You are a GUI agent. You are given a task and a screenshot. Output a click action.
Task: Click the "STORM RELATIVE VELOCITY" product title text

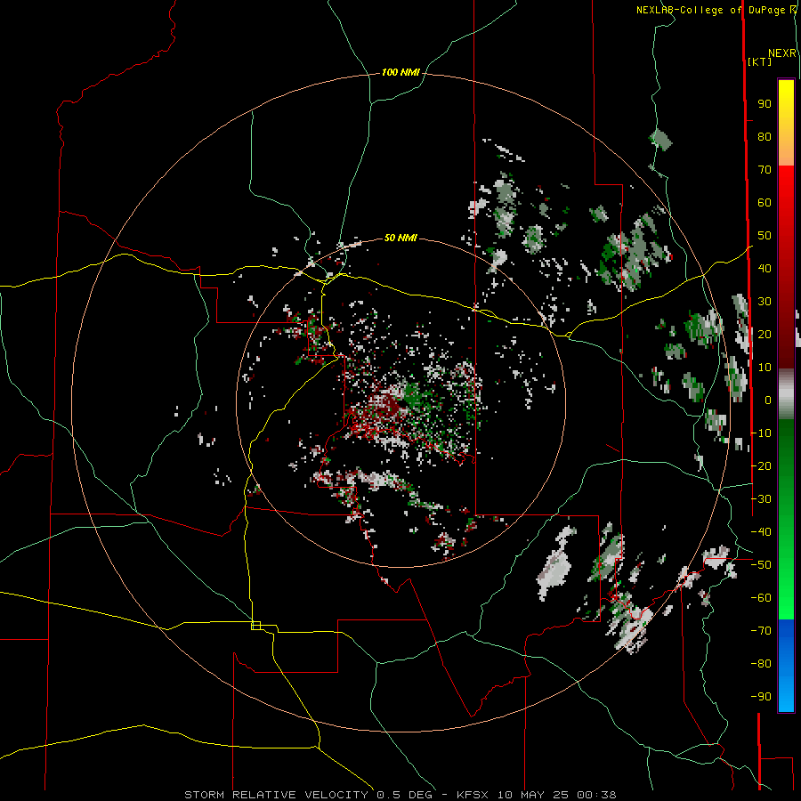pyautogui.click(x=276, y=795)
